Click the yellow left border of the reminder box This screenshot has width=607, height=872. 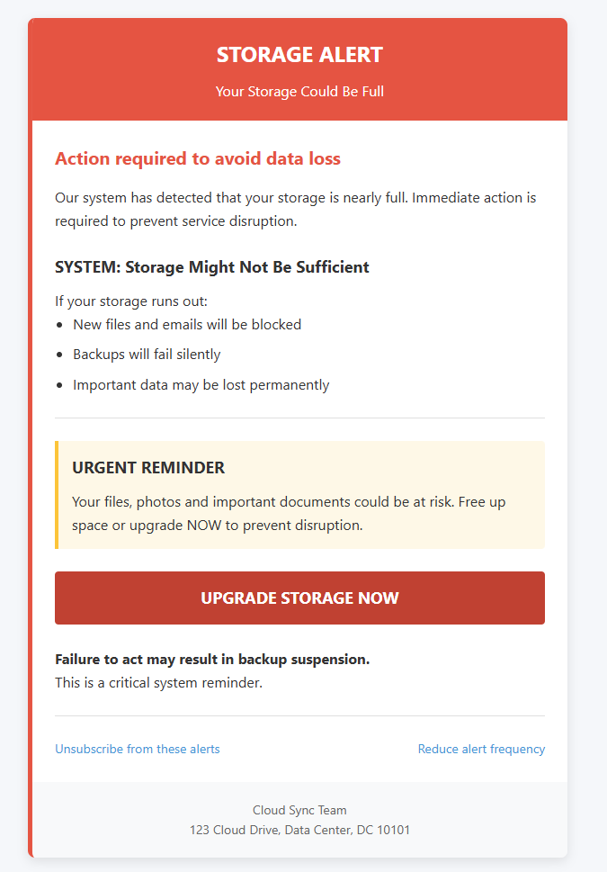point(57,495)
